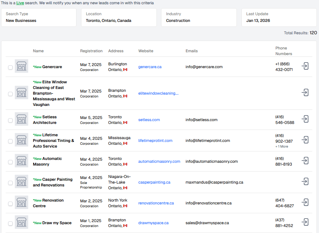This screenshot has width=319, height=233.
Task: Open the Industry filter showing Construction
Action: coord(201,17)
